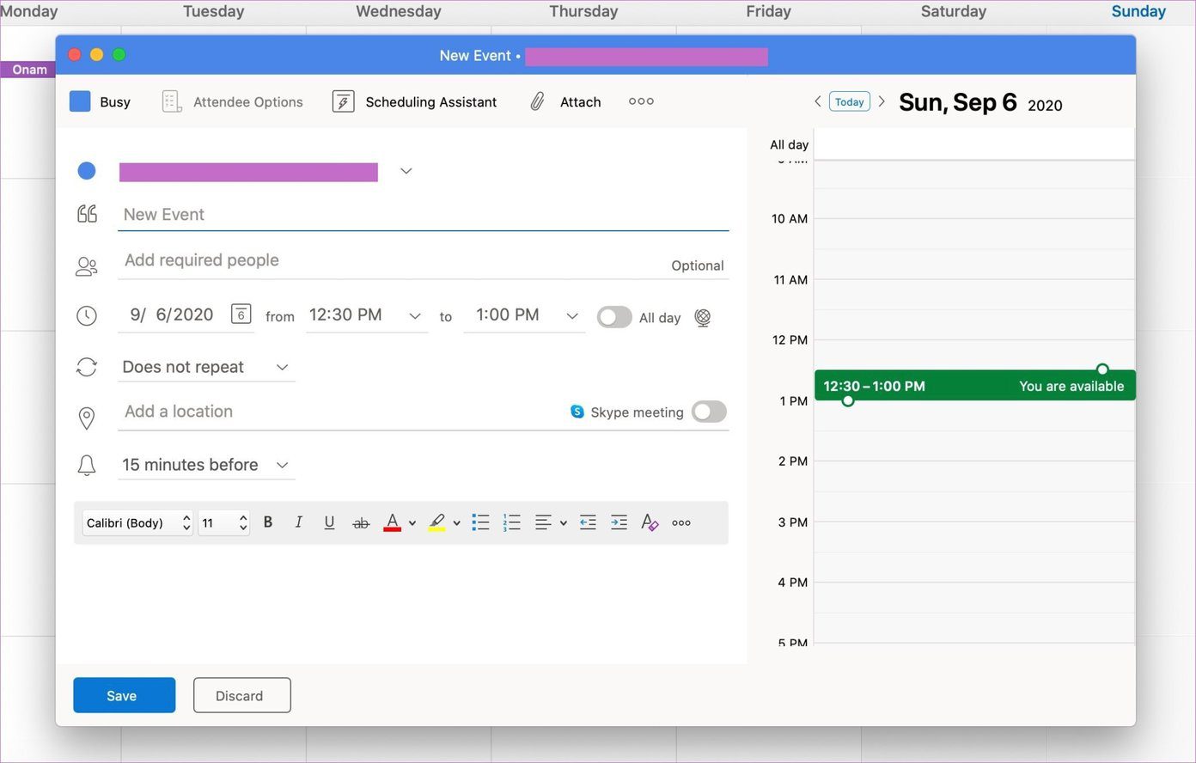Click the time zone globe icon
Image resolution: width=1196 pixels, height=763 pixels.
(x=703, y=318)
